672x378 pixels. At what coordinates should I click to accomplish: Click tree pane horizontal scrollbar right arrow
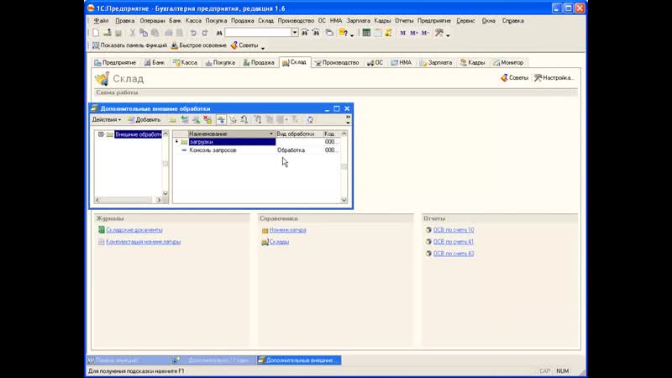coord(159,200)
